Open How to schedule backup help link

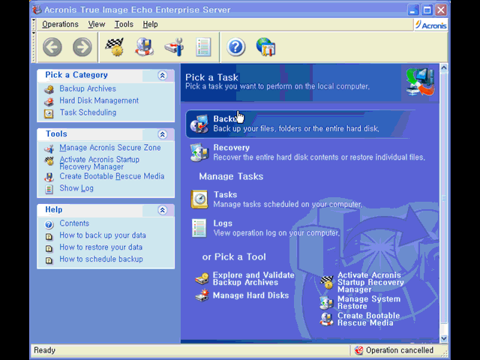pyautogui.click(x=100, y=259)
